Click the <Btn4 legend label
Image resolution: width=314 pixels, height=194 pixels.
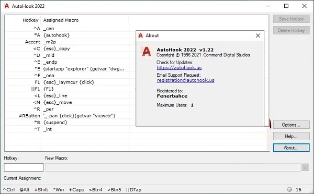(x=96, y=190)
